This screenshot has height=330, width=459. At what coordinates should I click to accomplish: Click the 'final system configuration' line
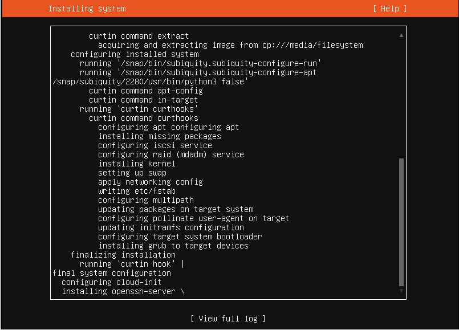click(111, 273)
